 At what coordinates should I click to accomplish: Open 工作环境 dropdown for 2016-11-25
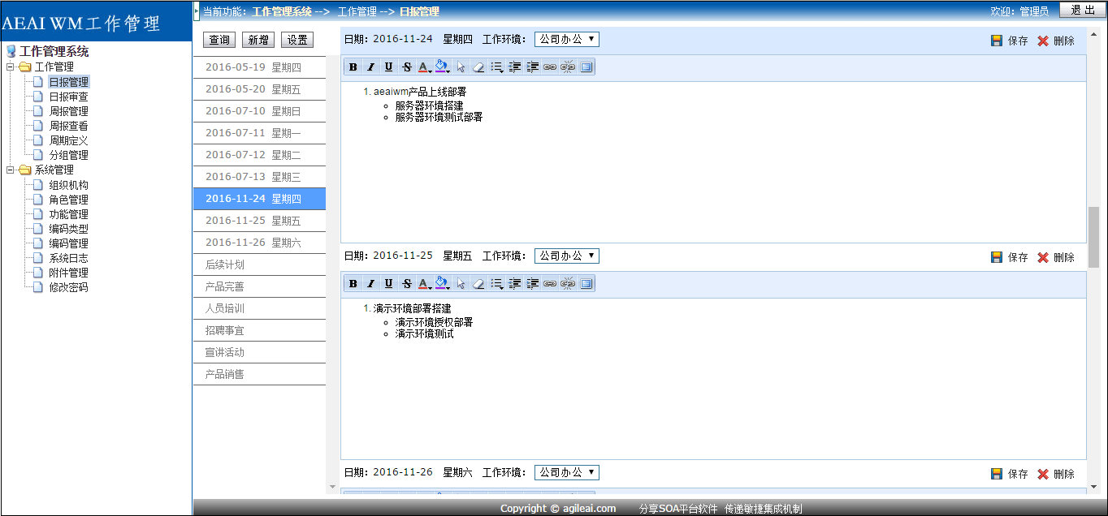[566, 256]
